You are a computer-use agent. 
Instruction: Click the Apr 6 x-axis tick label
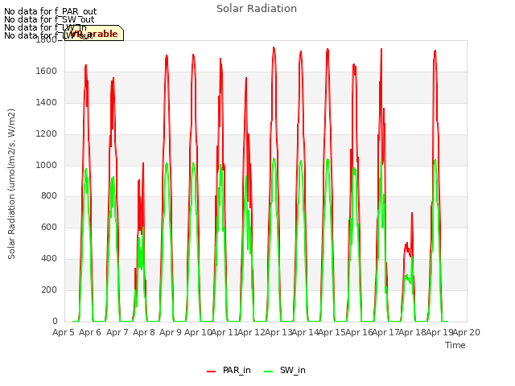click(x=90, y=332)
